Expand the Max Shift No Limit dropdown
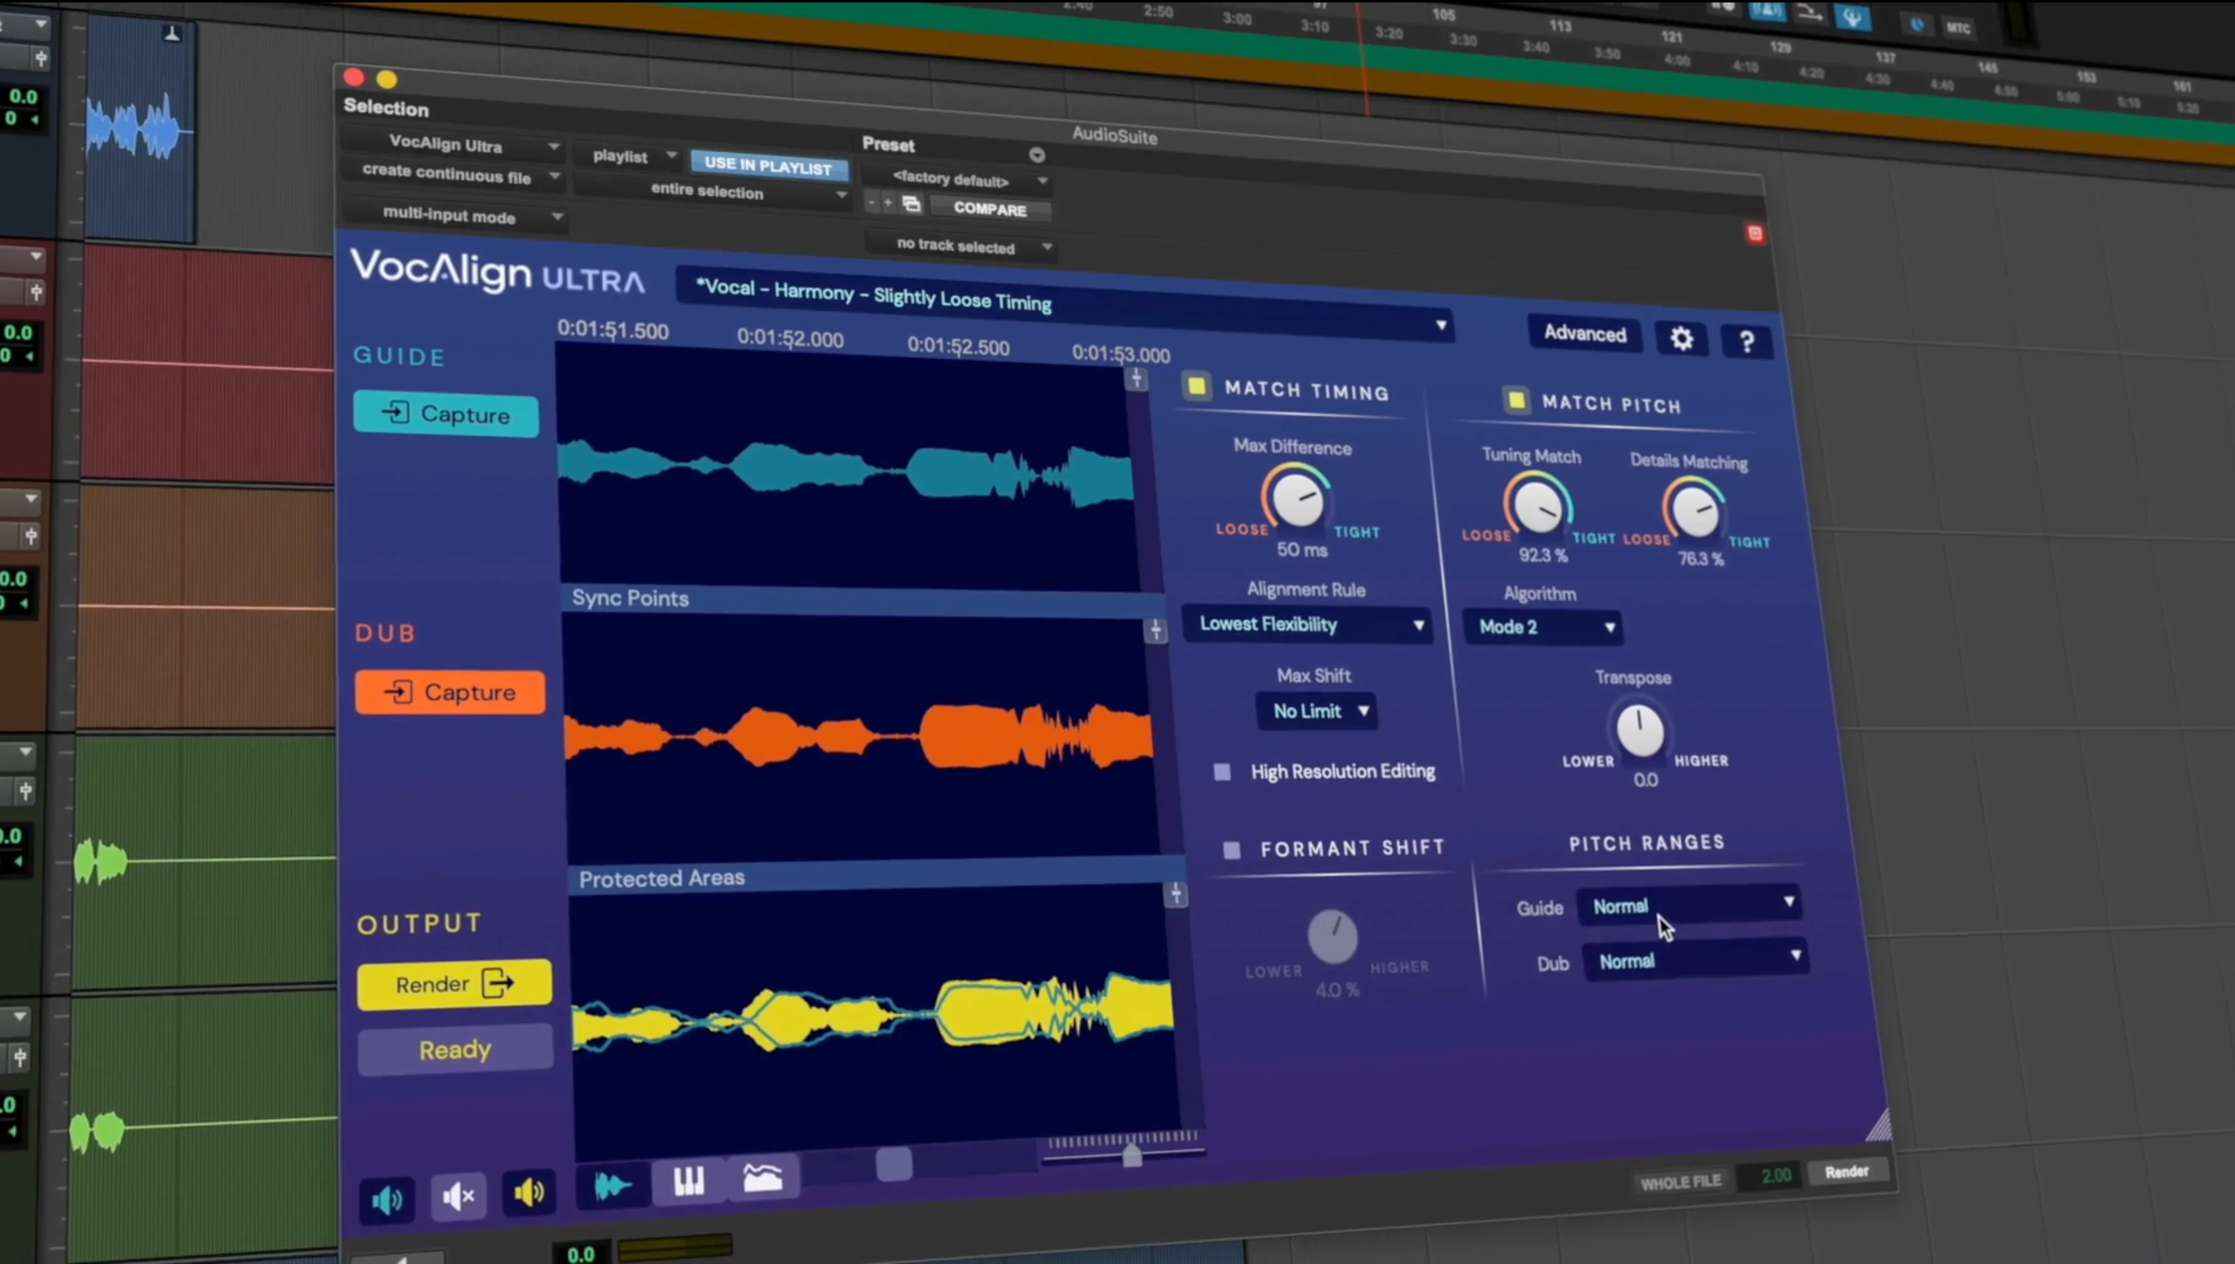Image resolution: width=2235 pixels, height=1264 pixels. (x=1318, y=711)
